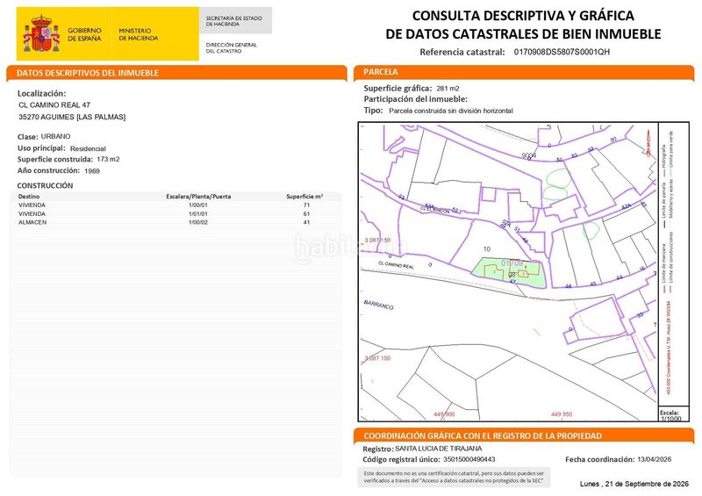Screen dimensions: 702x496
Task: Click the Spanish coat of arms emblem
Action: 41,33
